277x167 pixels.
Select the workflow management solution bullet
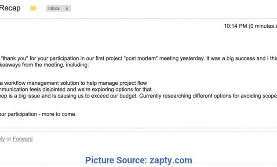pyautogui.click(x=73, y=83)
